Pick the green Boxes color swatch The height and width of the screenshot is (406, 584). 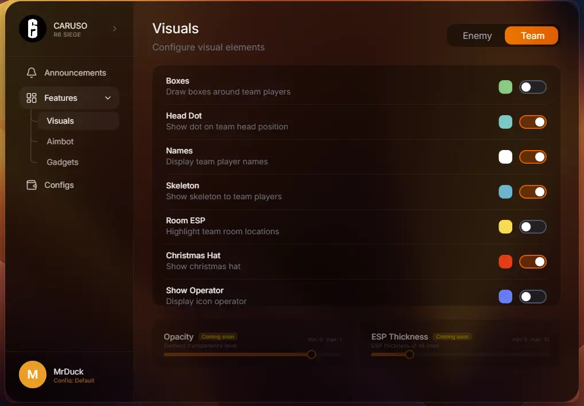505,87
